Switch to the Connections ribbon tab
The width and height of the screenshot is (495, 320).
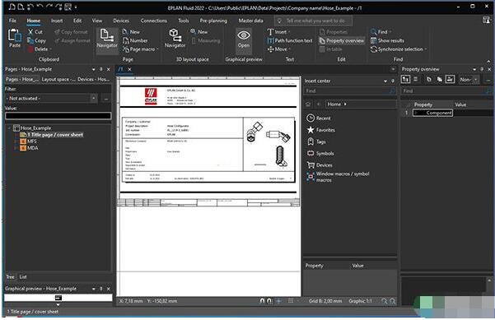[x=154, y=21]
